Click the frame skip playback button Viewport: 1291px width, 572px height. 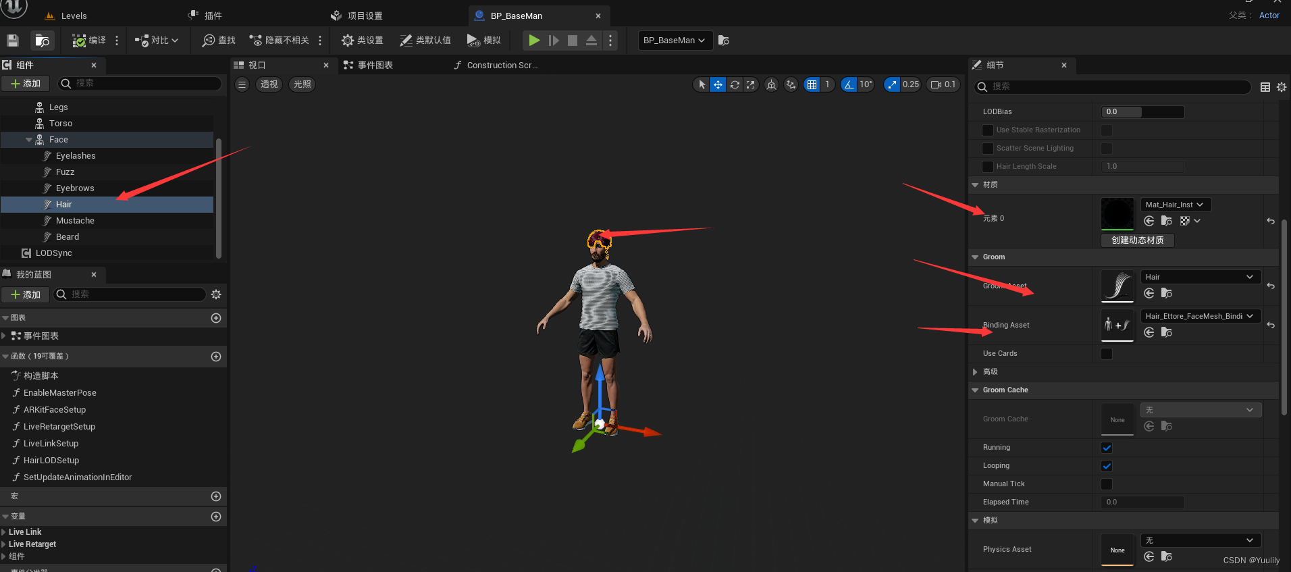(554, 41)
